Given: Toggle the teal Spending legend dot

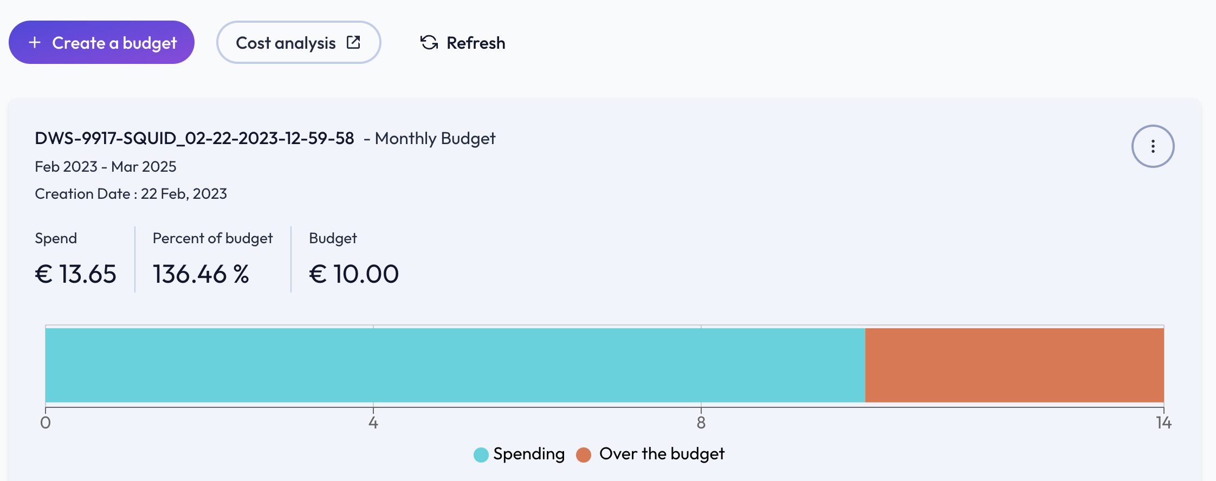Looking at the screenshot, I should (x=481, y=454).
